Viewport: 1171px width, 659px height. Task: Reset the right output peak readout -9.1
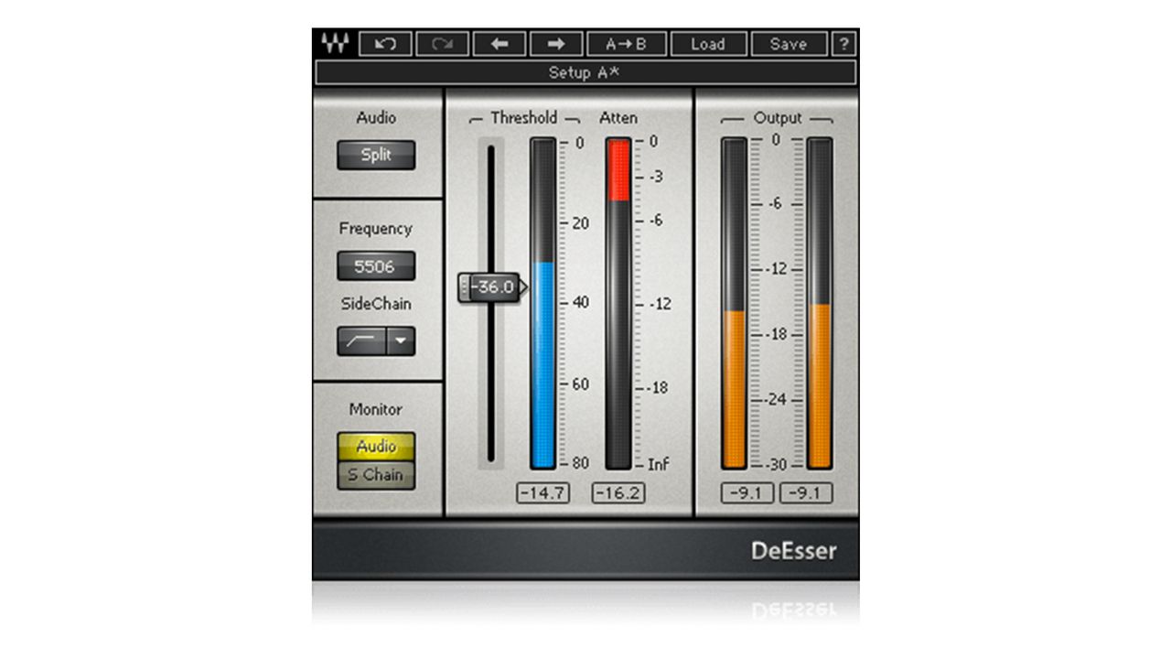click(806, 493)
